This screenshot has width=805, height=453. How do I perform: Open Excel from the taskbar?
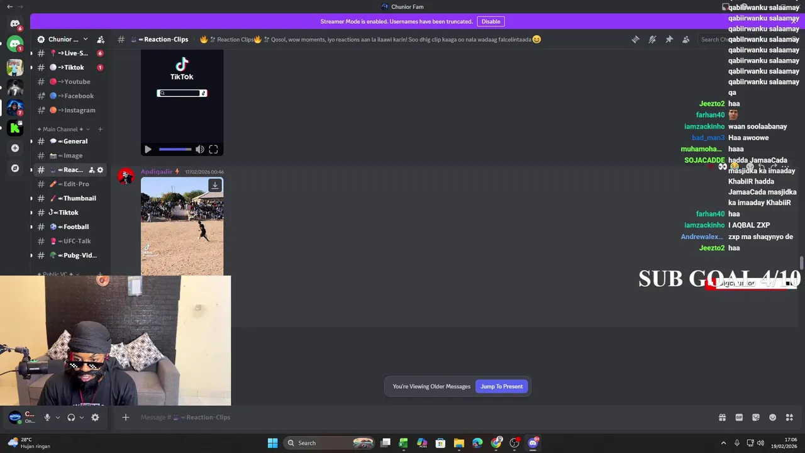pyautogui.click(x=403, y=443)
